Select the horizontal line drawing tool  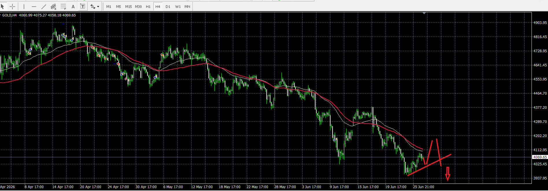[x=34, y=6]
